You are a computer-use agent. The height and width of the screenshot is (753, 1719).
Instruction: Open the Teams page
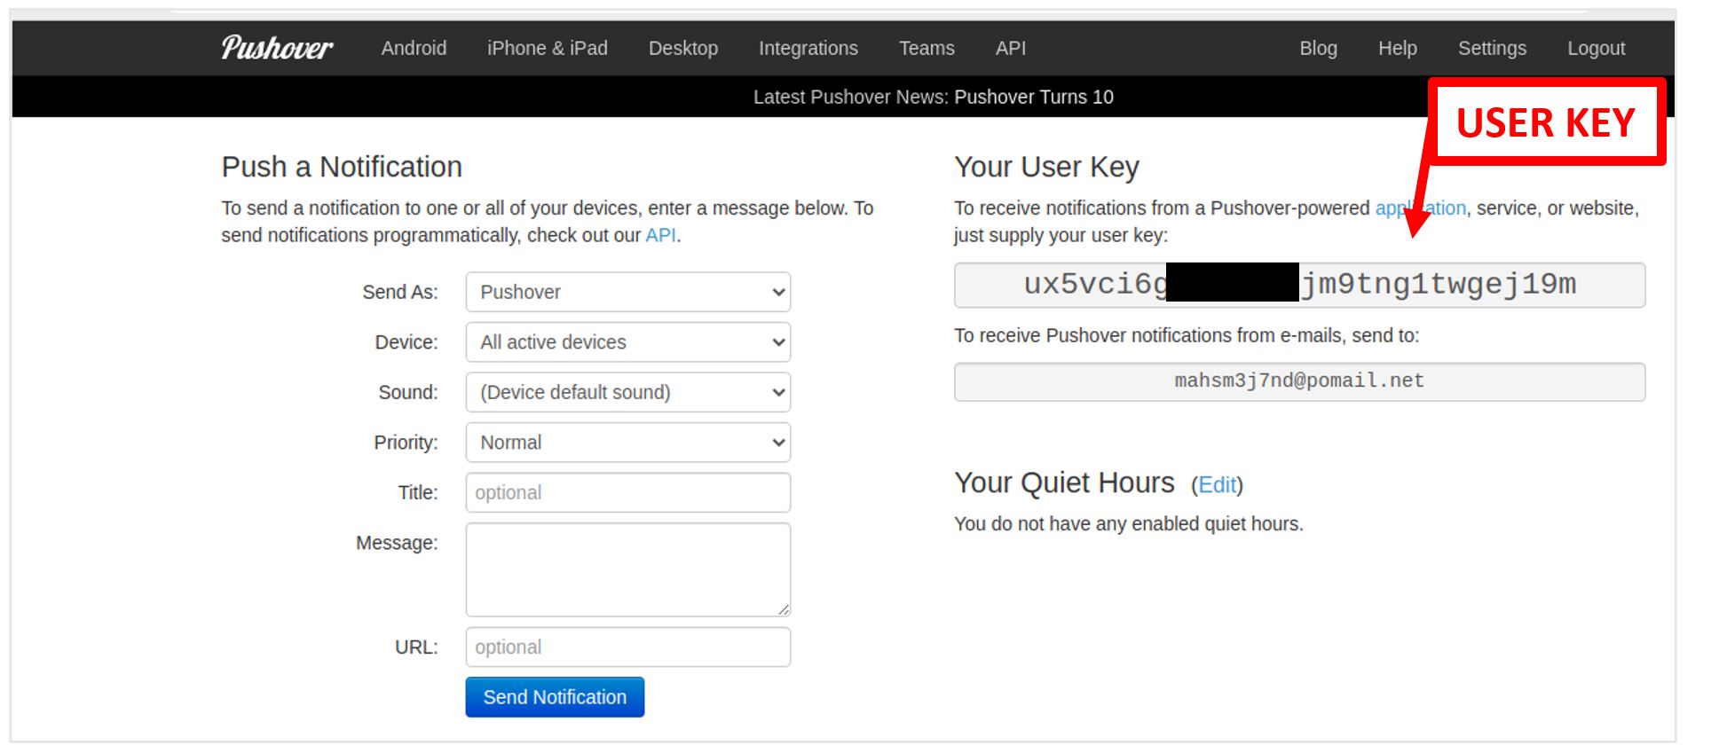[x=927, y=48]
